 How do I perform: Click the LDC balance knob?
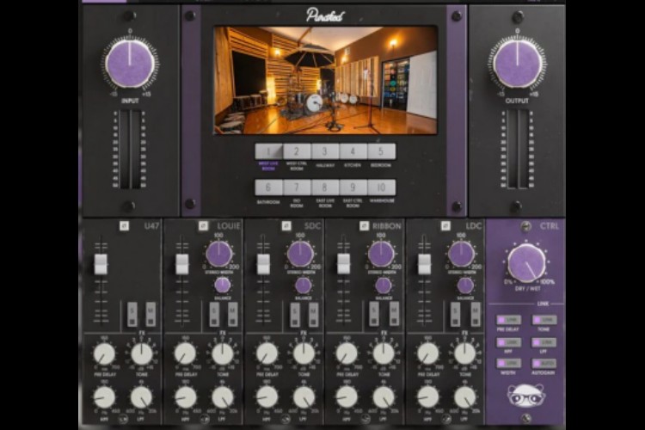pos(465,286)
